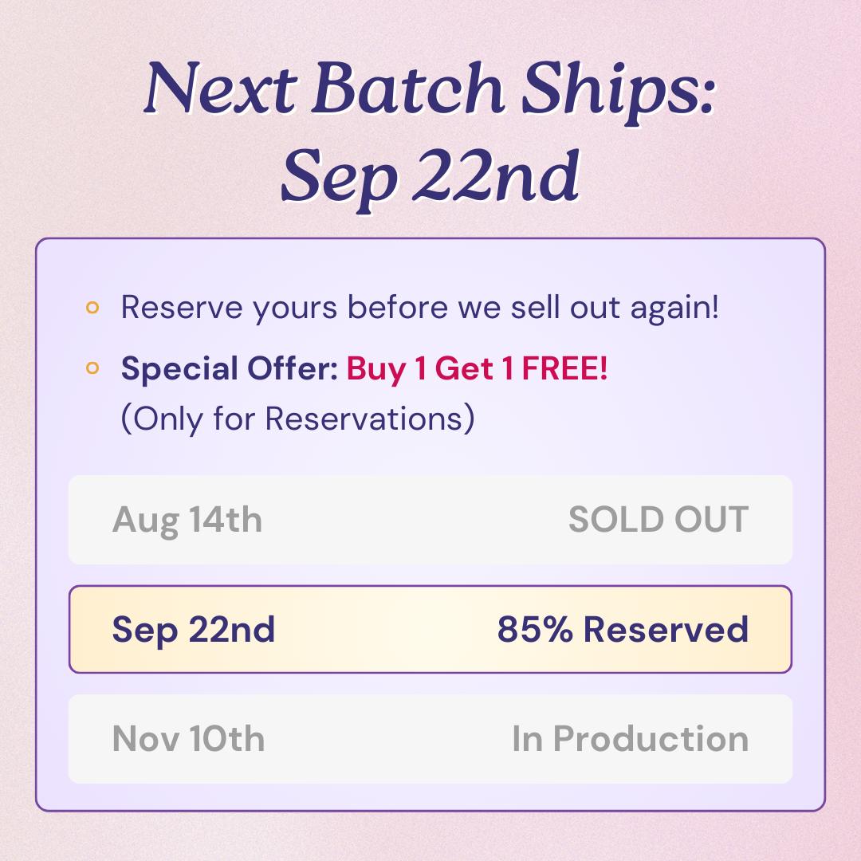Click the red FREE! word
This screenshot has width=861, height=861.
[564, 368]
